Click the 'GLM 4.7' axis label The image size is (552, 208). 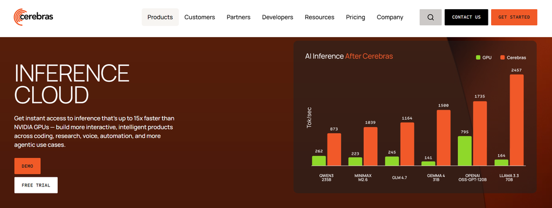tap(399, 178)
